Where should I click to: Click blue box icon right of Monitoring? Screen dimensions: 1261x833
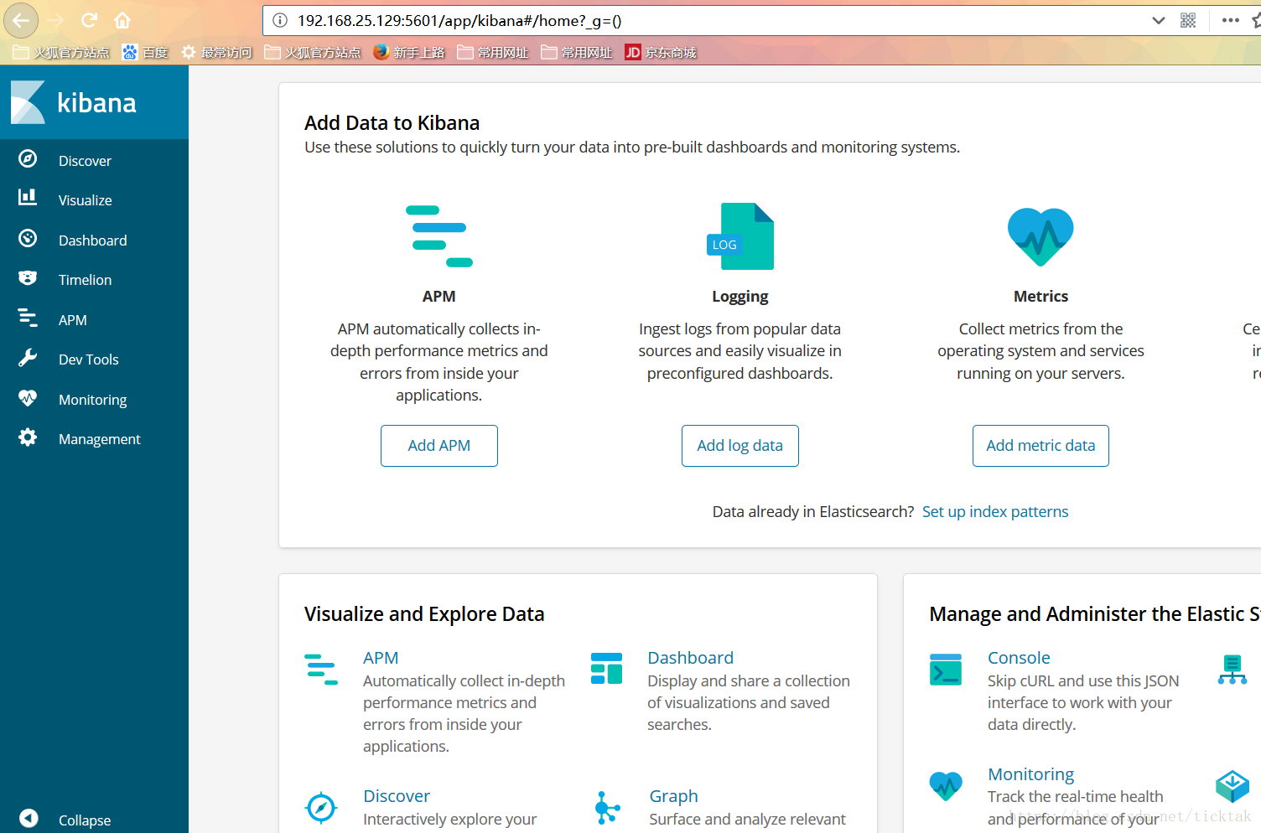tap(1232, 786)
